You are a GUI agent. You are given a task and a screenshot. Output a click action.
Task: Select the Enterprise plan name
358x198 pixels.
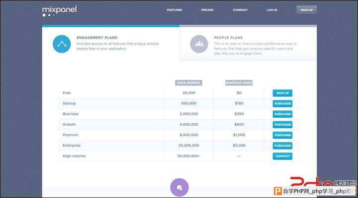(x=72, y=145)
